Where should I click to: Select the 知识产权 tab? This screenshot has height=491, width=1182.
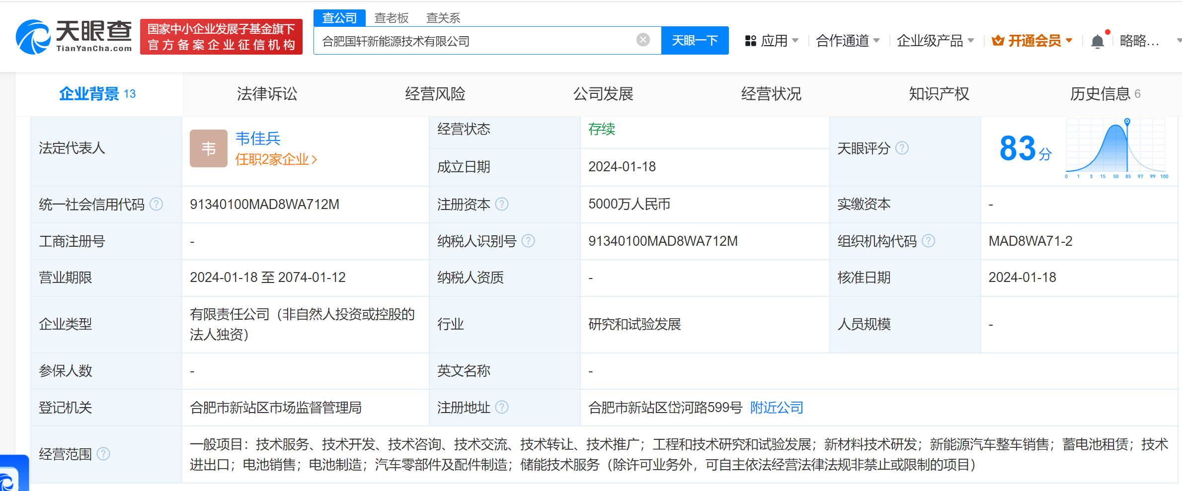tap(939, 94)
